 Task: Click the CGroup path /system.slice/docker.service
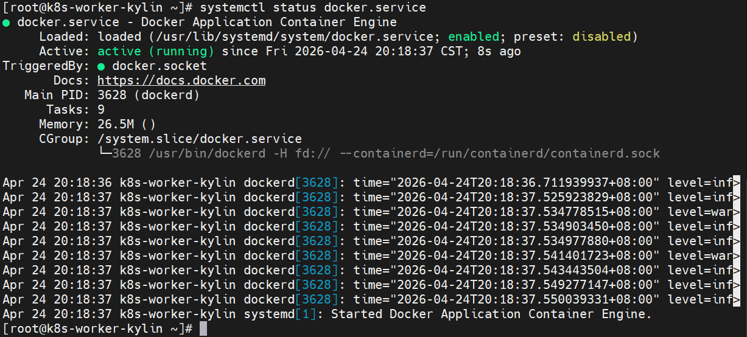point(200,139)
